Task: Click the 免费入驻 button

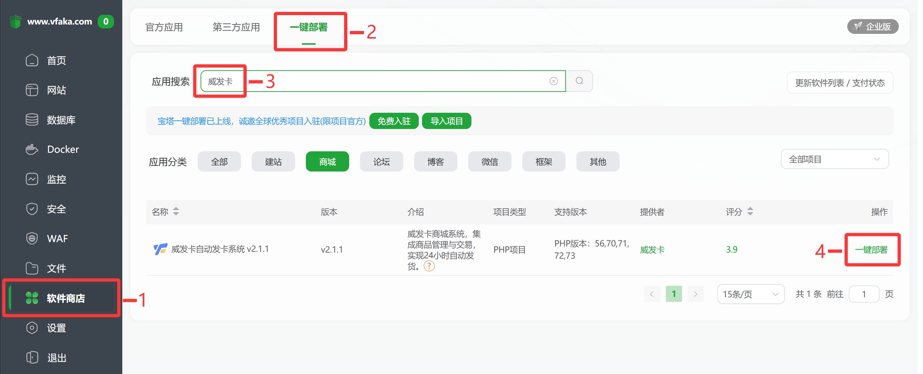Action: (394, 121)
